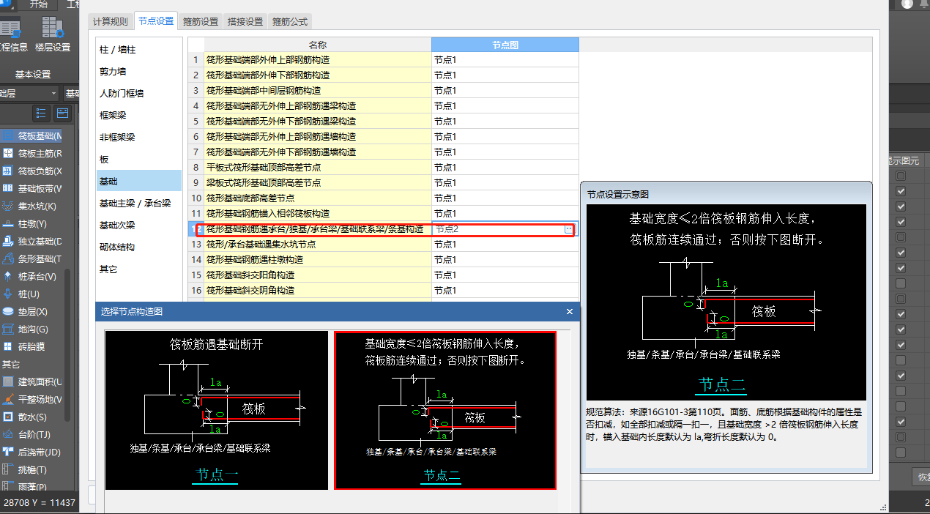This screenshot has height=514, width=930.
Task: Select 非框架梁 category
Action: pos(139,137)
